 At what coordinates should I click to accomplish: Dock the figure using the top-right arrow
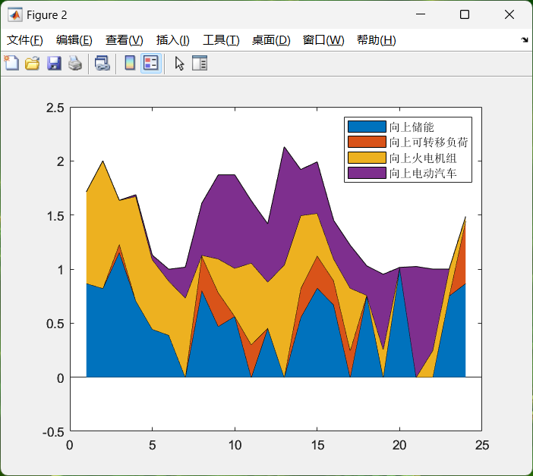click(524, 40)
